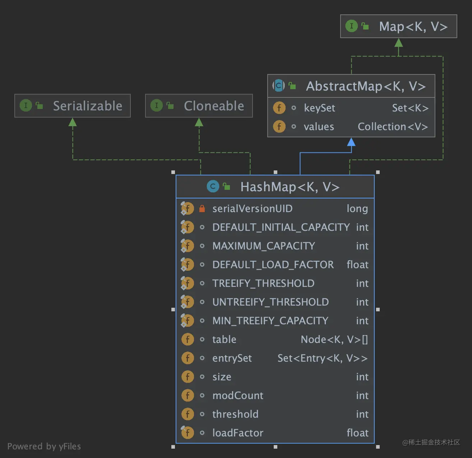472x458 pixels.
Task: Click the visibility circle next to values field
Action: click(294, 127)
